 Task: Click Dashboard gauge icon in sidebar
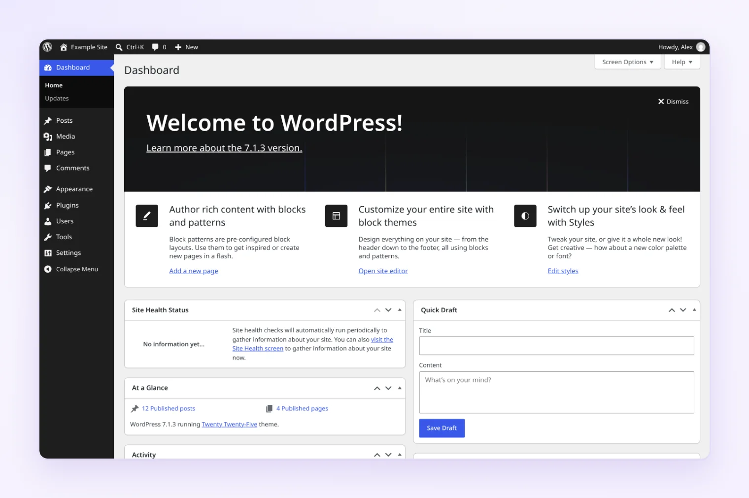point(48,68)
